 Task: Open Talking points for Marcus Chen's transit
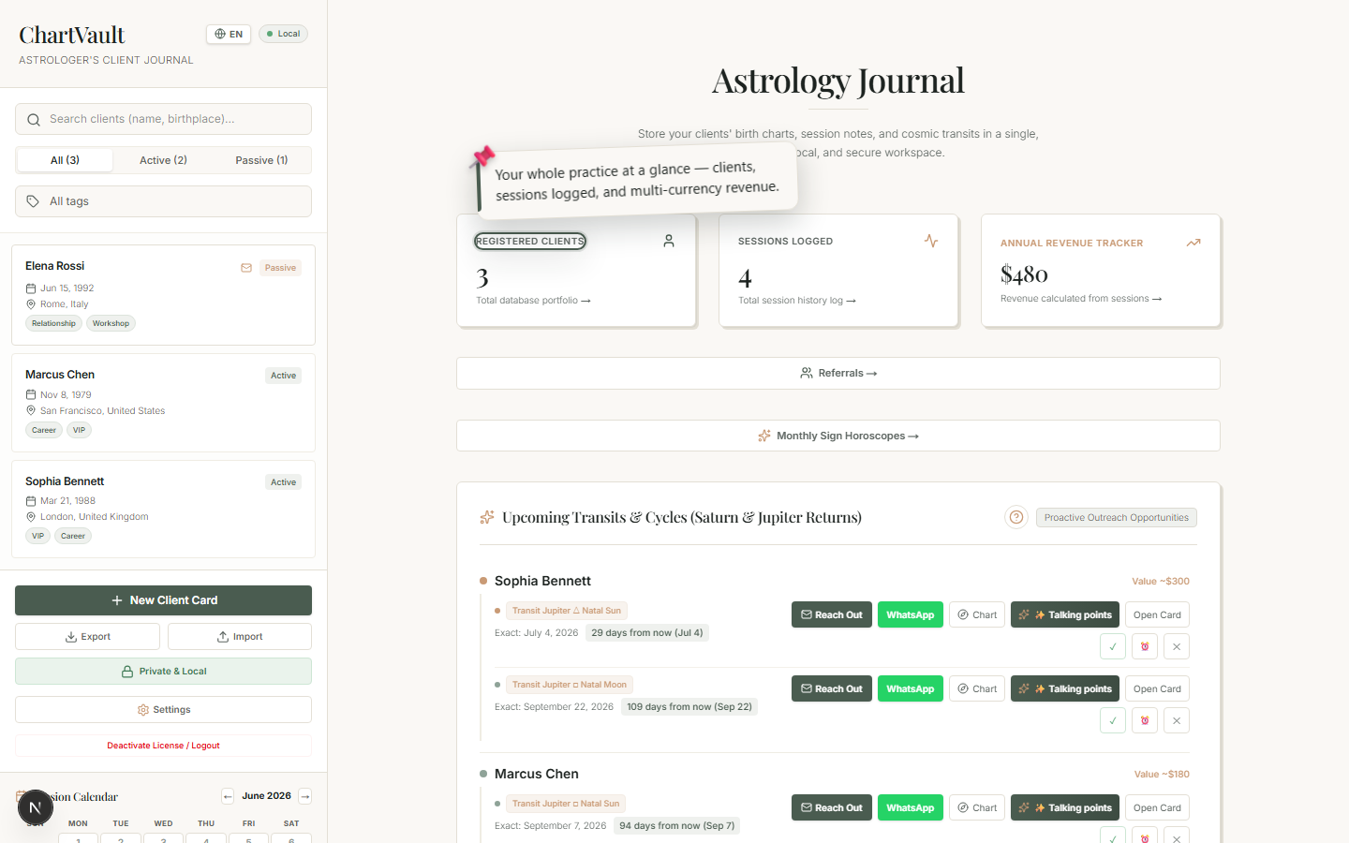pos(1065,807)
